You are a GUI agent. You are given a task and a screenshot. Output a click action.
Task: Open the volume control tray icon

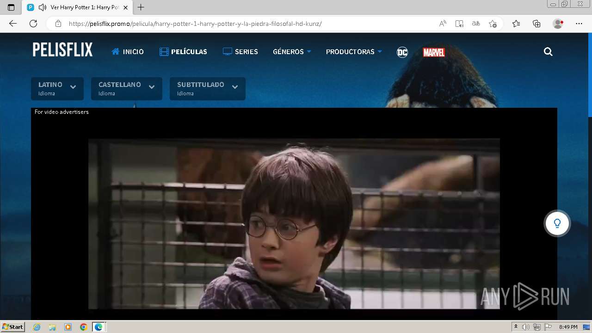(x=526, y=327)
